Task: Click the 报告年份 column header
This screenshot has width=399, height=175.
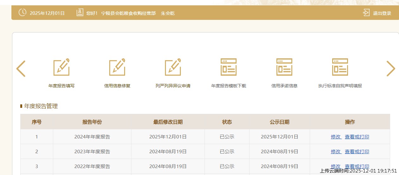Action: pyautogui.click(x=92, y=122)
